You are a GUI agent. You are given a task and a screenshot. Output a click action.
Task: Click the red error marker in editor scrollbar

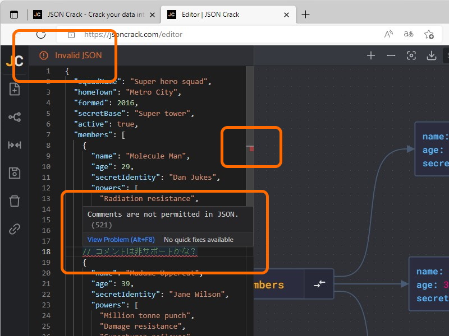[251, 148]
